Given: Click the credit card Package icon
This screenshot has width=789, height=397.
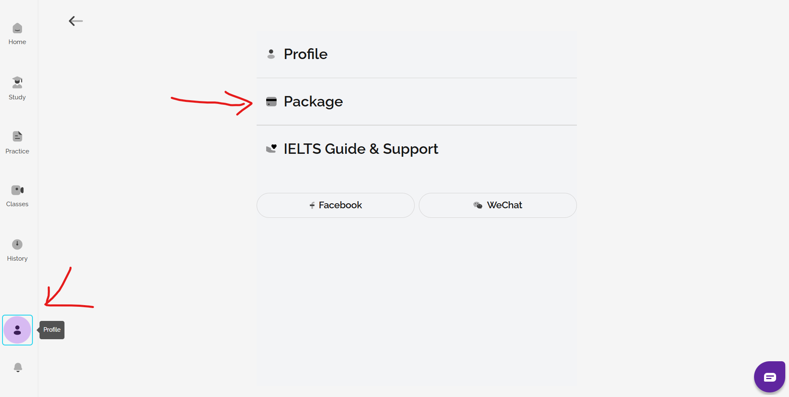Looking at the screenshot, I should pyautogui.click(x=271, y=101).
